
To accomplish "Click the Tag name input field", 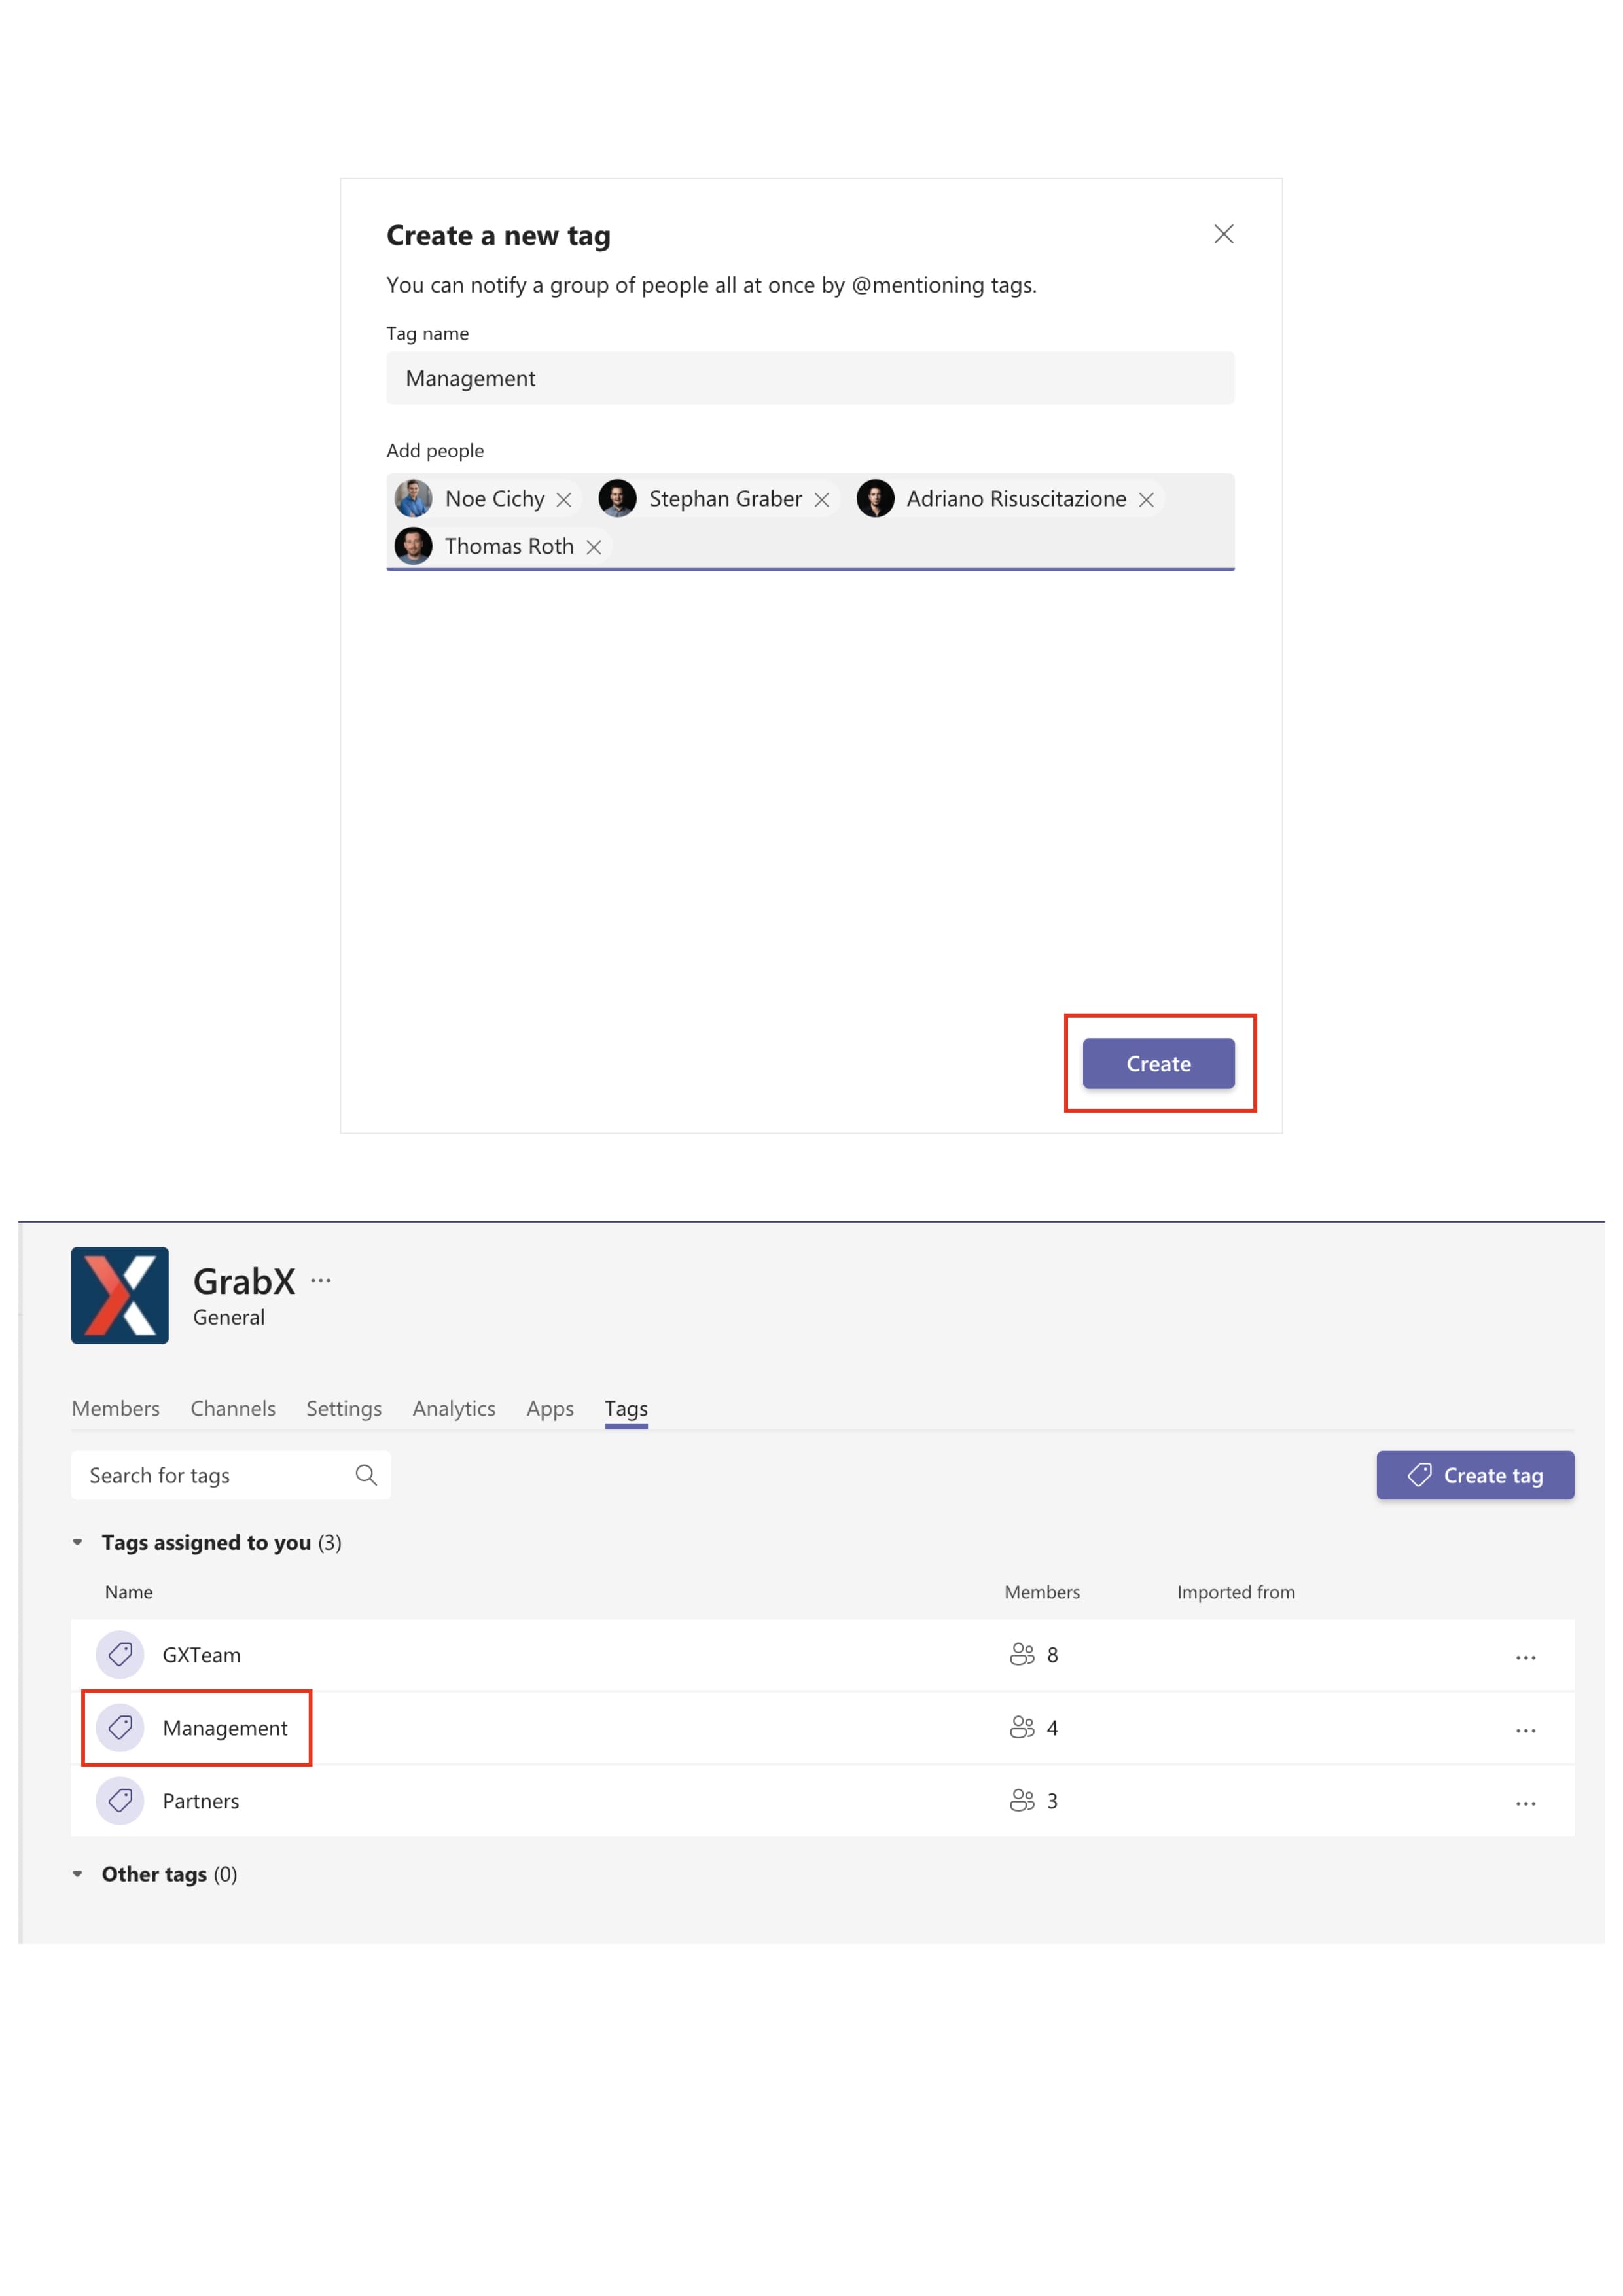I will pyautogui.click(x=810, y=378).
